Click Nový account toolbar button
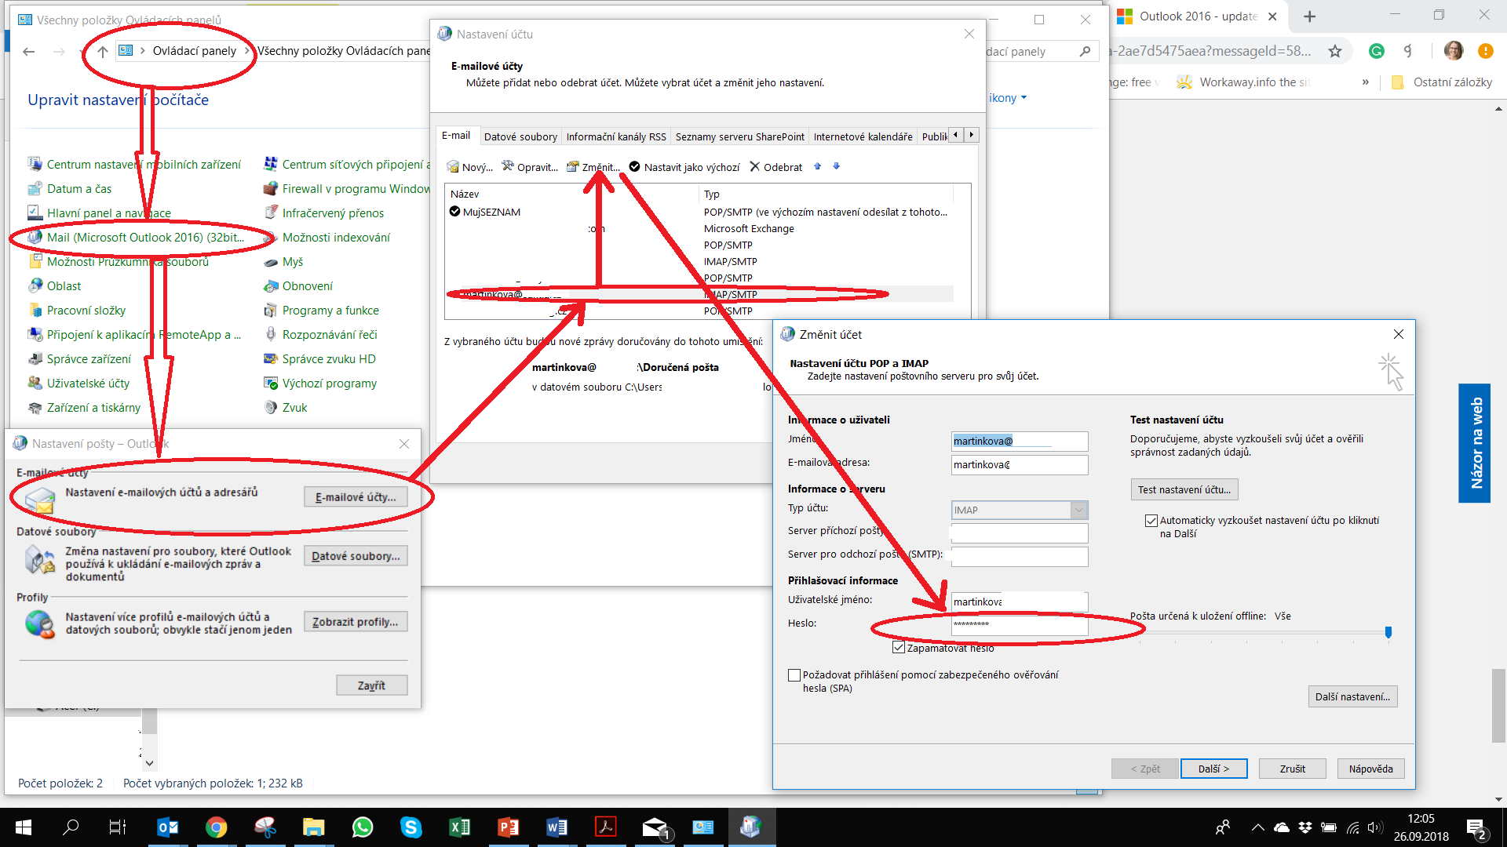1507x847 pixels. click(x=469, y=166)
